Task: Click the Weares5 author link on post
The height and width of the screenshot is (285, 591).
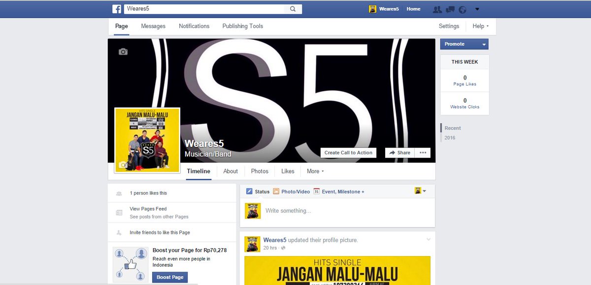Action: coord(275,240)
